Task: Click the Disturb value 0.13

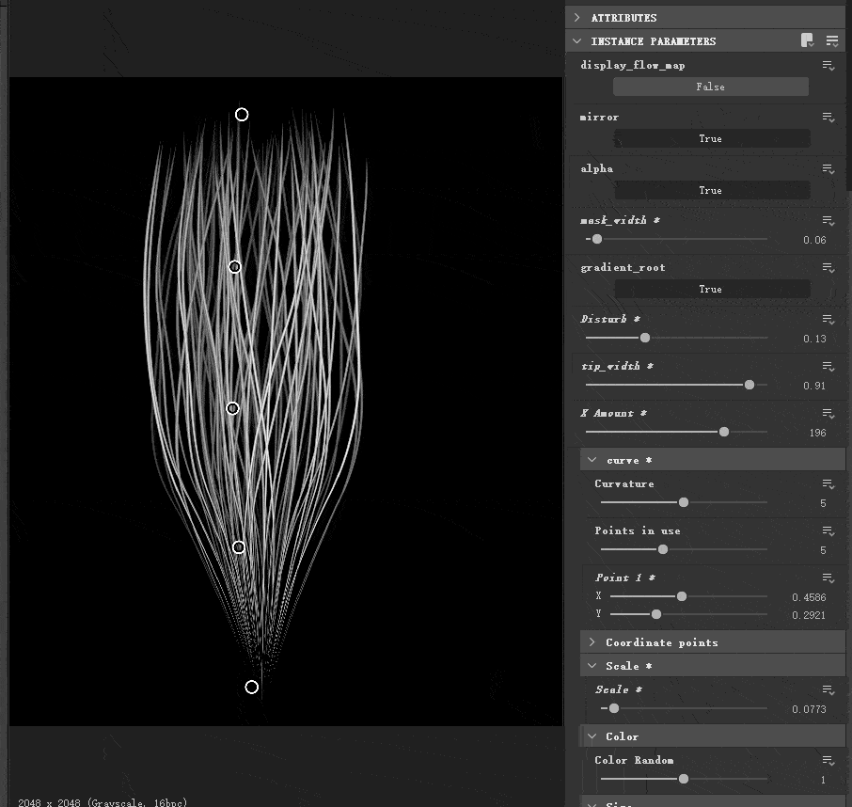Action: (814, 339)
